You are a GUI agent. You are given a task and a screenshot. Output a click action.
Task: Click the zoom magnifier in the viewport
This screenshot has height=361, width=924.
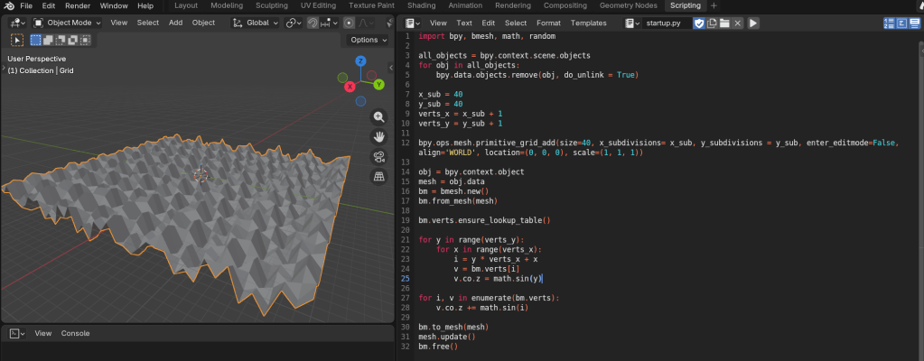[x=379, y=117]
